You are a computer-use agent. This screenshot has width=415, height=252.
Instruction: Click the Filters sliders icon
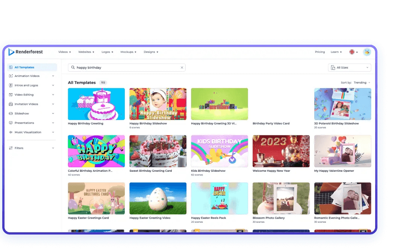click(x=11, y=148)
